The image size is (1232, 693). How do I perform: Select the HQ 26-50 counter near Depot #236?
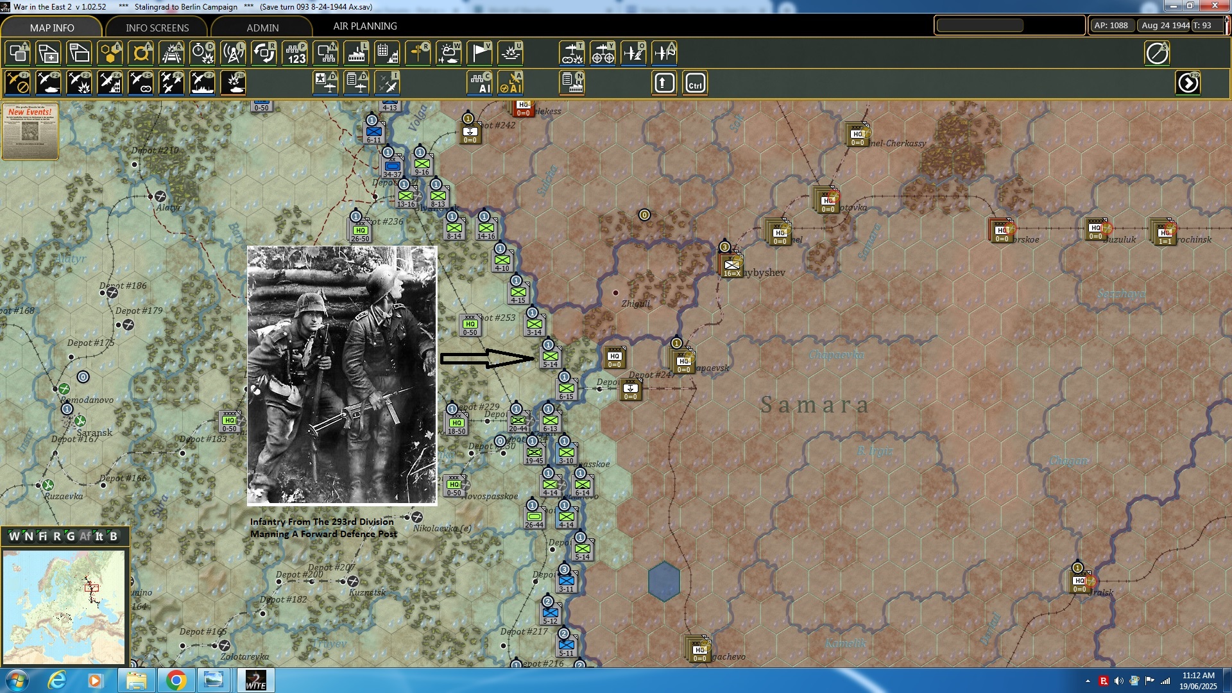click(x=360, y=231)
